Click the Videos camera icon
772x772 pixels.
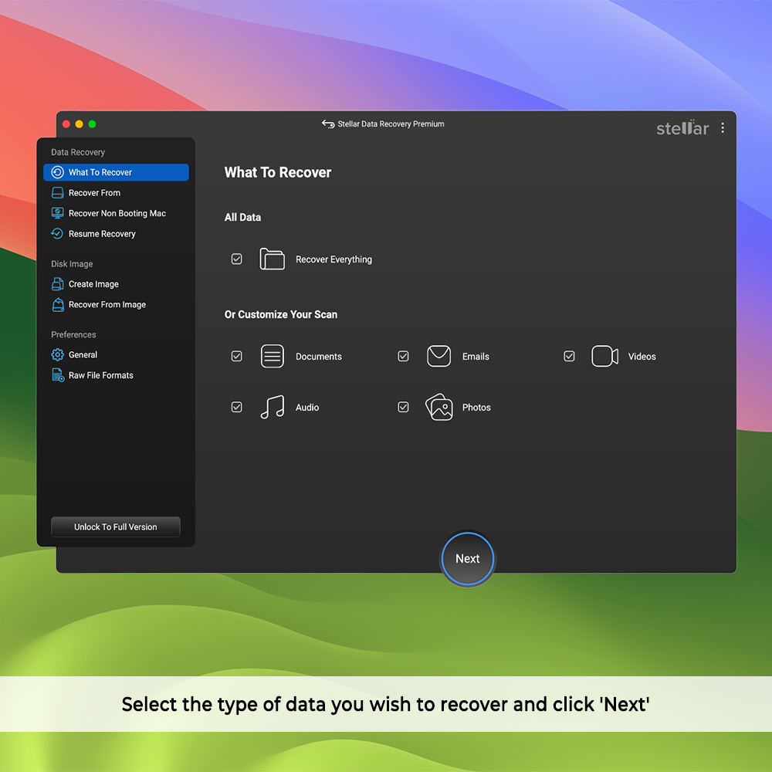click(604, 356)
